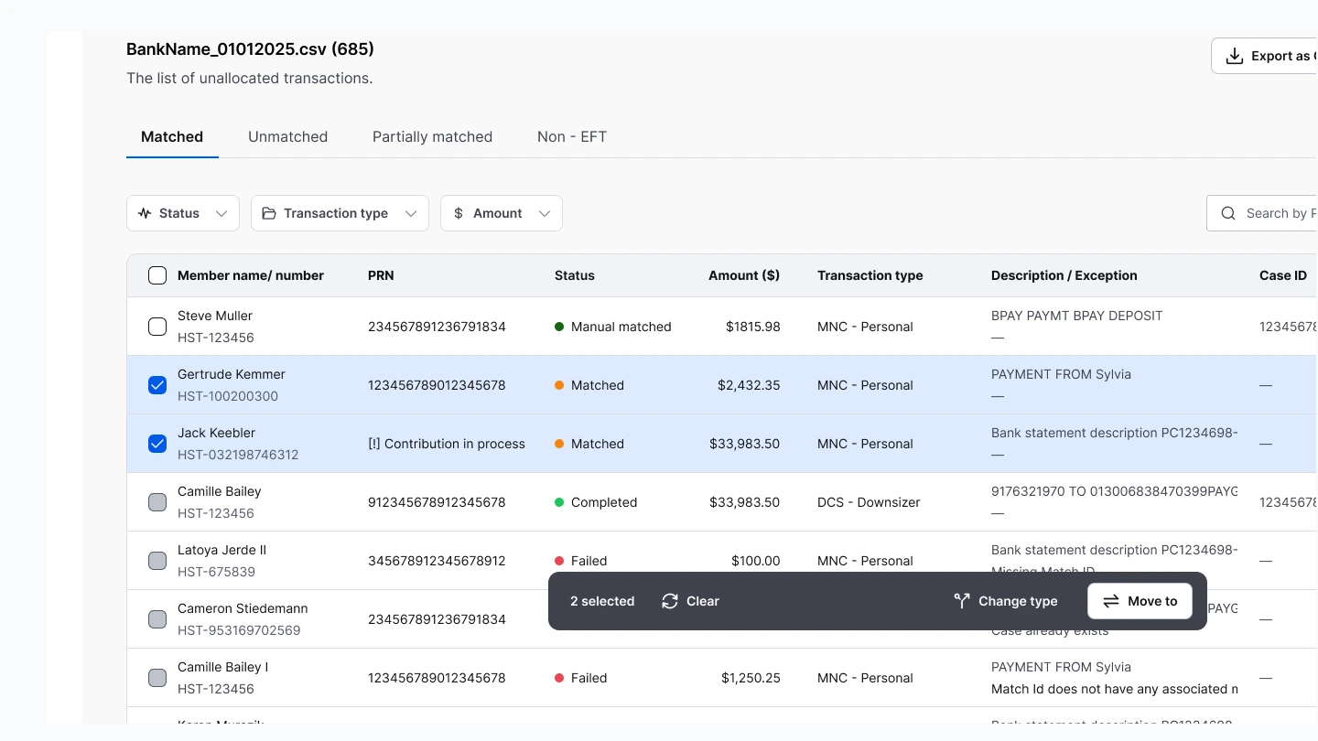Switch to the Unmatched tab

pyautogui.click(x=287, y=136)
